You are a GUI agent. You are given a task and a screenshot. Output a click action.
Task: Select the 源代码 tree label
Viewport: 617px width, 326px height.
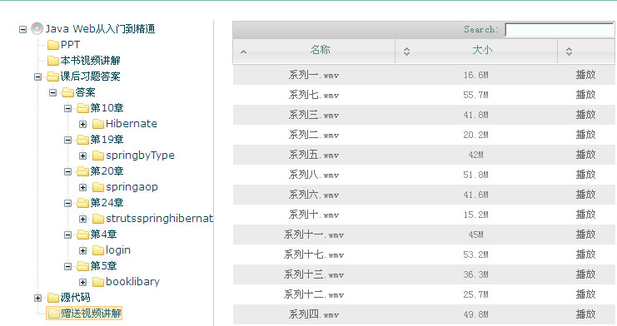[x=75, y=298]
